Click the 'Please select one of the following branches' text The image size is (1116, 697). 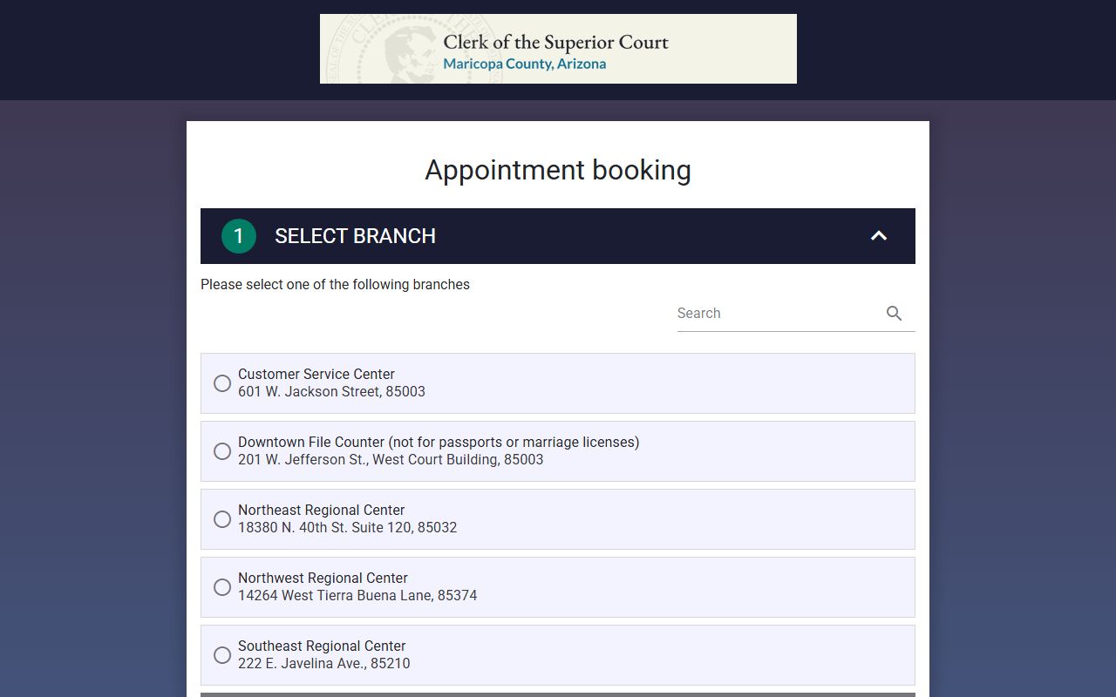[335, 285]
